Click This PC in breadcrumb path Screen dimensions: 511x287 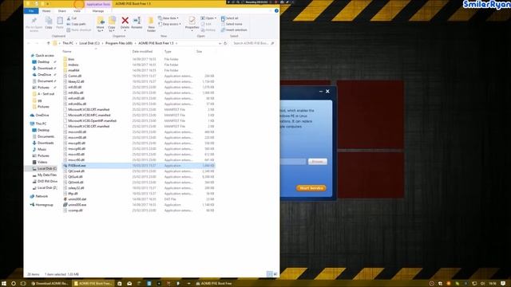(68, 43)
